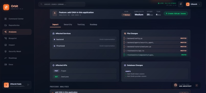Open backend/agents/security_agent file change

tap(156, 43)
